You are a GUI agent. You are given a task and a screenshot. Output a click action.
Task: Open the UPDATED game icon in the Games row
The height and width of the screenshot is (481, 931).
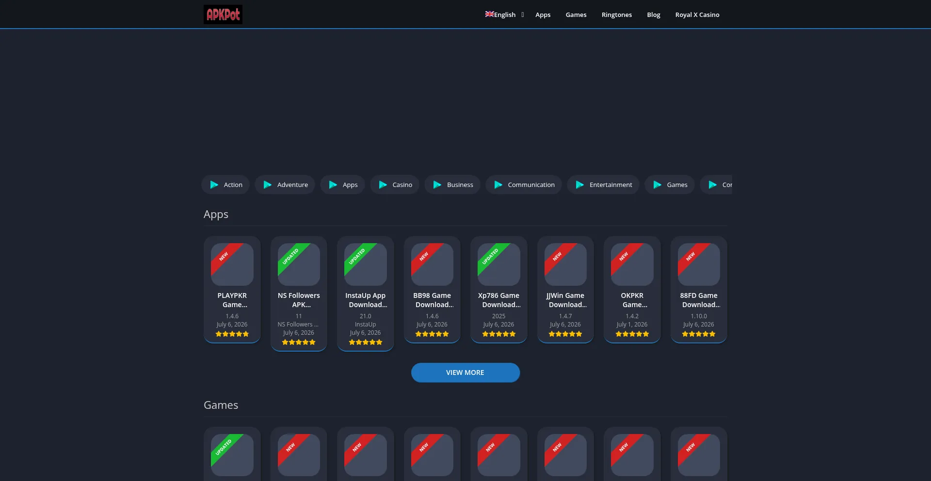point(232,455)
